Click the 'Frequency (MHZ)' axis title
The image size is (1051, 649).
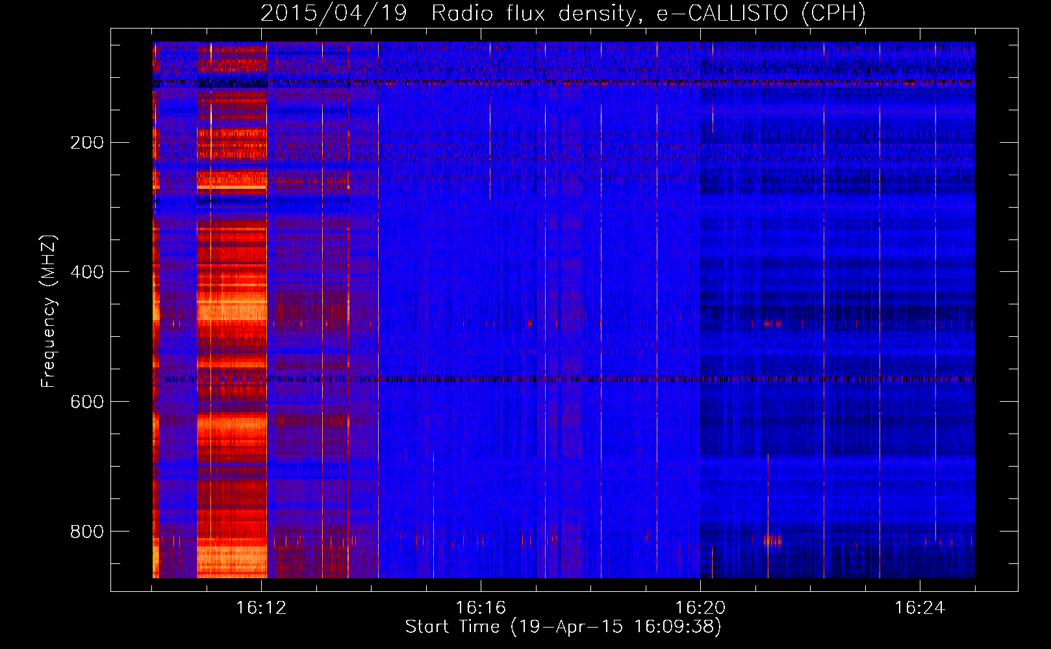click(49, 311)
